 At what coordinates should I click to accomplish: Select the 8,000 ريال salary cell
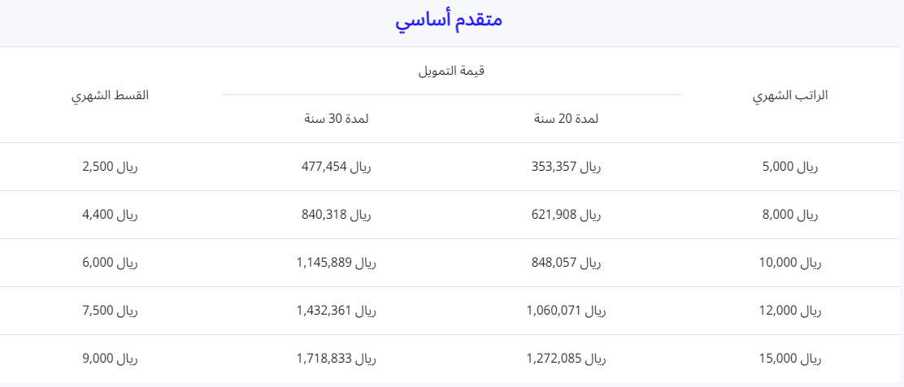pyautogui.click(x=790, y=215)
